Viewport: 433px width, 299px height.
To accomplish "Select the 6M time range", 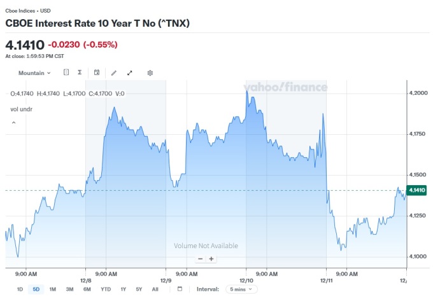I will coord(87,289).
